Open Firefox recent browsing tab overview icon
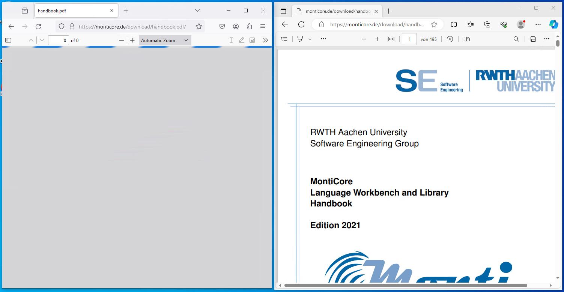Viewport: 564px width, 292px height. pyautogui.click(x=25, y=11)
